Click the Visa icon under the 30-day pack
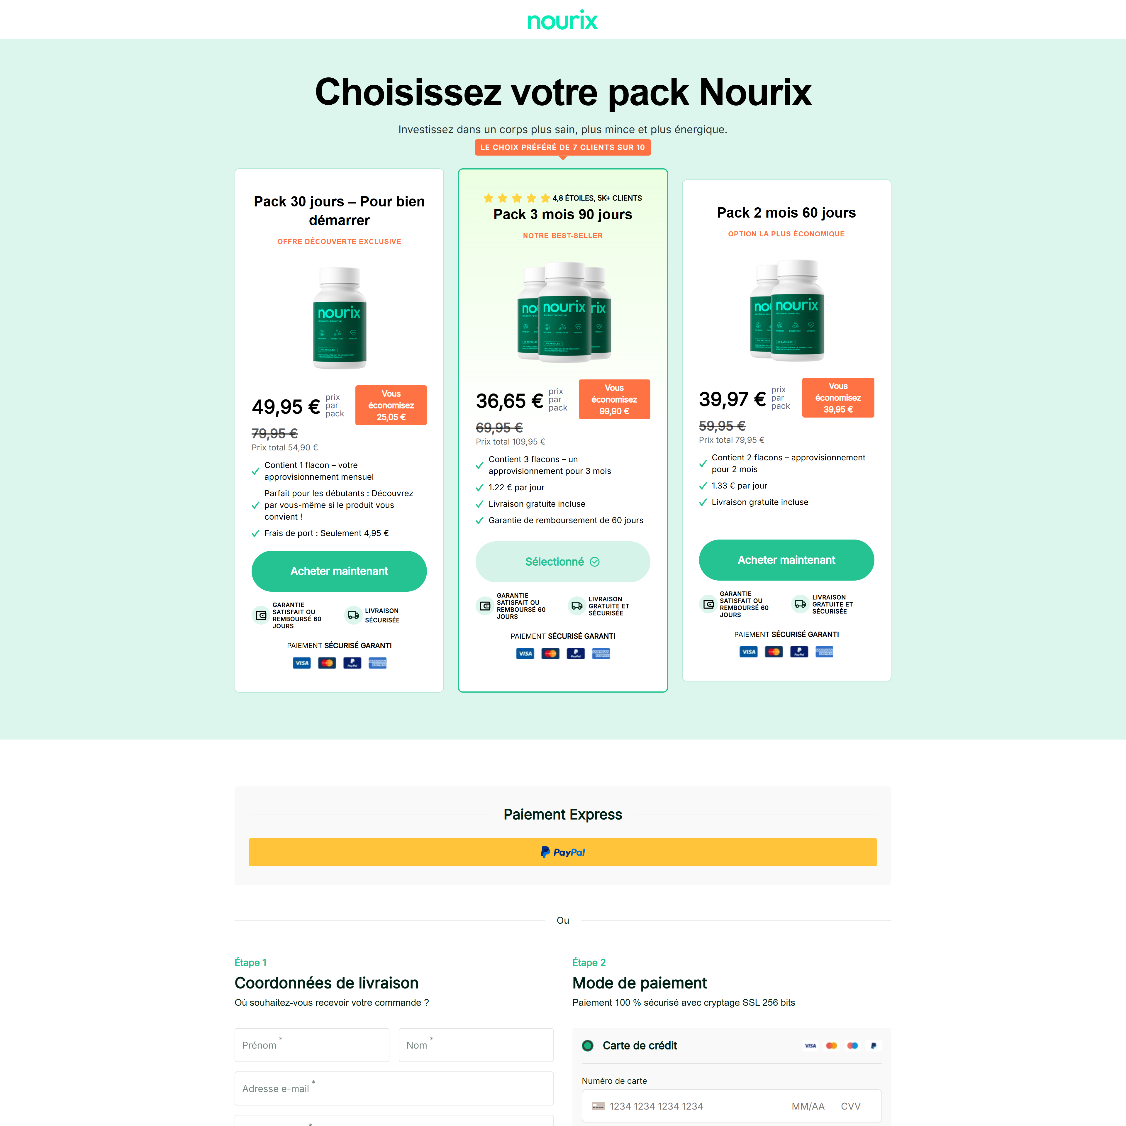The image size is (1126, 1126). point(301,663)
